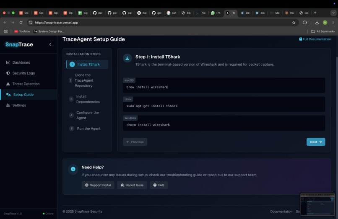The width and height of the screenshot is (338, 219).
Task: Open the browser extensions menu
Action: [x=305, y=23]
